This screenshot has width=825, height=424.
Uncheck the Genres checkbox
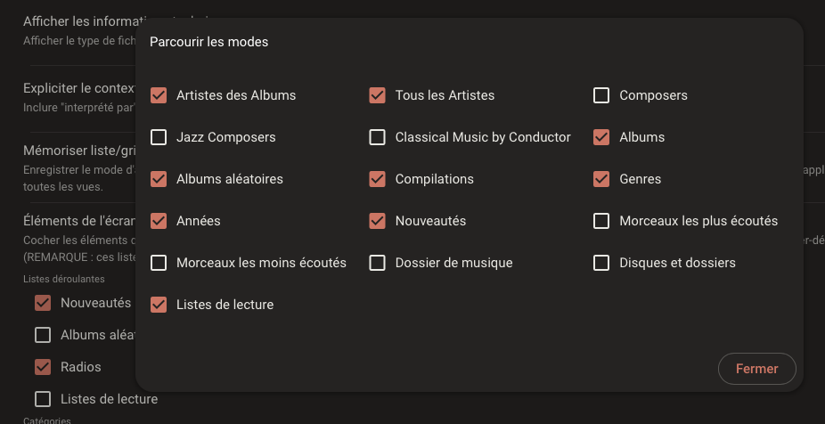click(x=601, y=179)
